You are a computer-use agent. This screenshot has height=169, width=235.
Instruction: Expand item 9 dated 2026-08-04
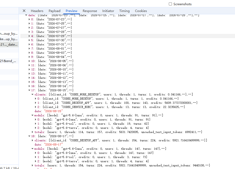coord(29,57)
